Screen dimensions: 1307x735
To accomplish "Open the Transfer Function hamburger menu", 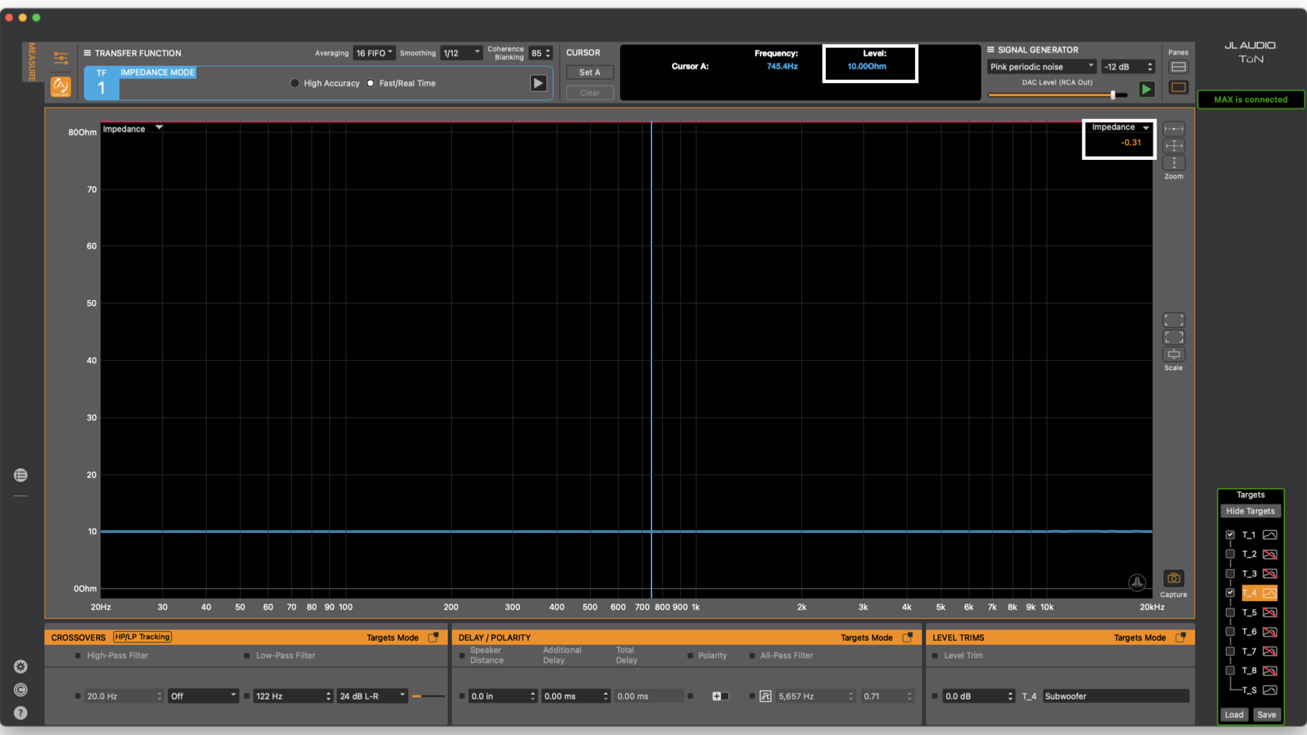I will (87, 53).
